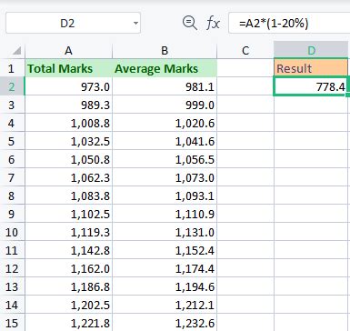This screenshot has height=331, width=350.
Task: Select cell with value 1,162.0
Action: coord(68,268)
